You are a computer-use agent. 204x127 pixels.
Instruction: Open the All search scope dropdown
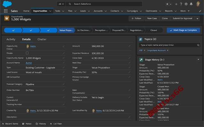coord(61,4)
